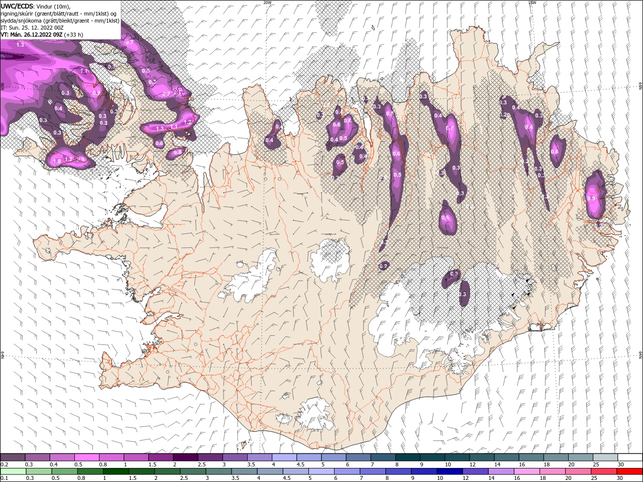Pick the deep blue rain swatch at 10
643x482 pixels.
(449, 471)
